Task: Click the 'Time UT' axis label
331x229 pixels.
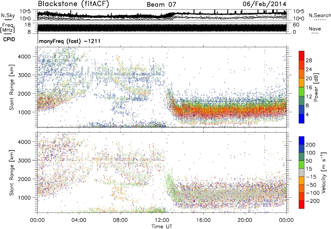Action: point(162,226)
